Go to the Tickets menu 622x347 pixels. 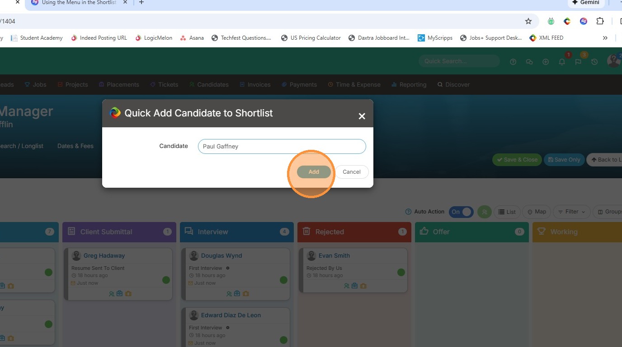[164, 84]
